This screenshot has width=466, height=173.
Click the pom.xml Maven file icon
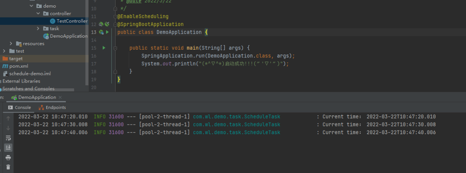coord(5,66)
